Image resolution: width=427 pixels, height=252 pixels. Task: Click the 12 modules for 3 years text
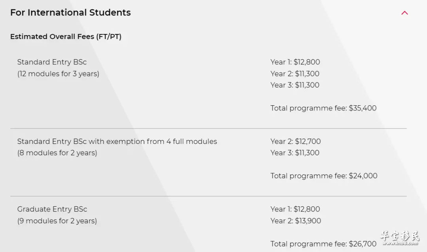point(58,74)
